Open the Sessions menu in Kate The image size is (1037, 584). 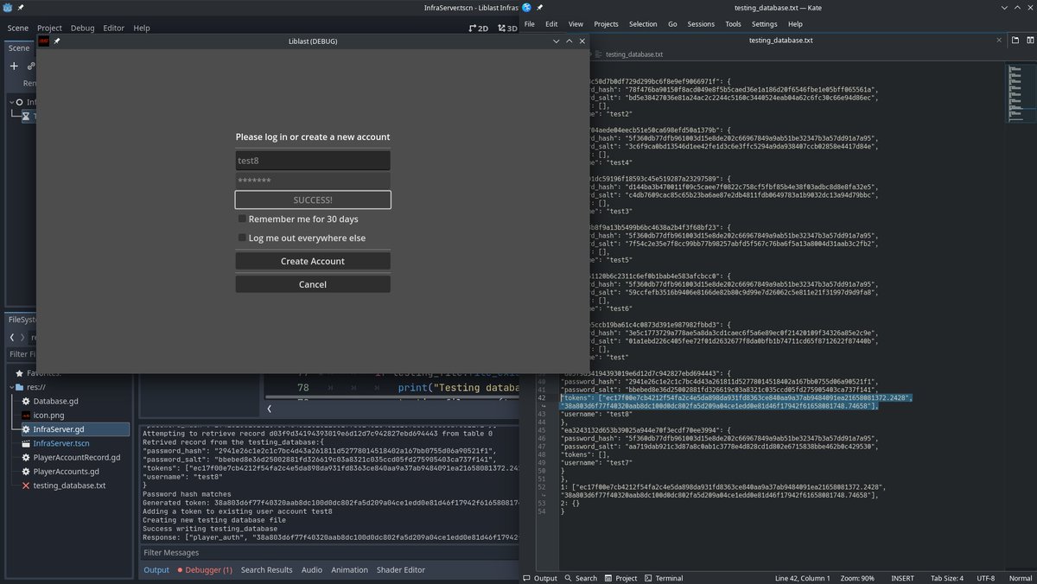(701, 24)
